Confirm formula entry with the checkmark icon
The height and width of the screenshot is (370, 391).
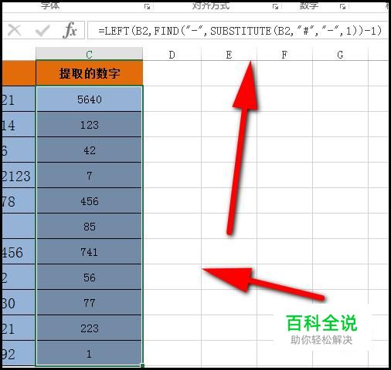tap(42, 31)
